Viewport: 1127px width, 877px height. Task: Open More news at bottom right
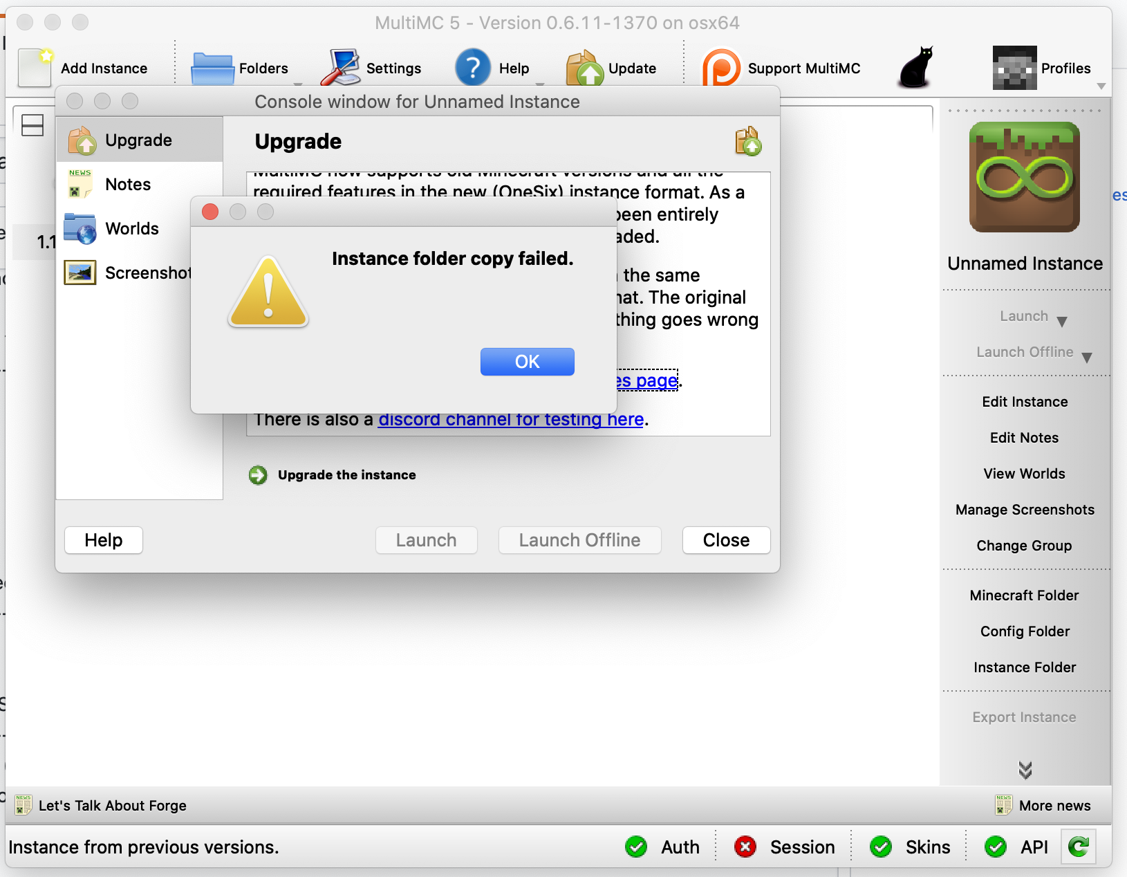[1045, 805]
